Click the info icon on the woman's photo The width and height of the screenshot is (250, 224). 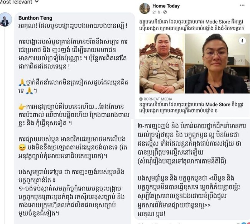[x=242, y=41]
